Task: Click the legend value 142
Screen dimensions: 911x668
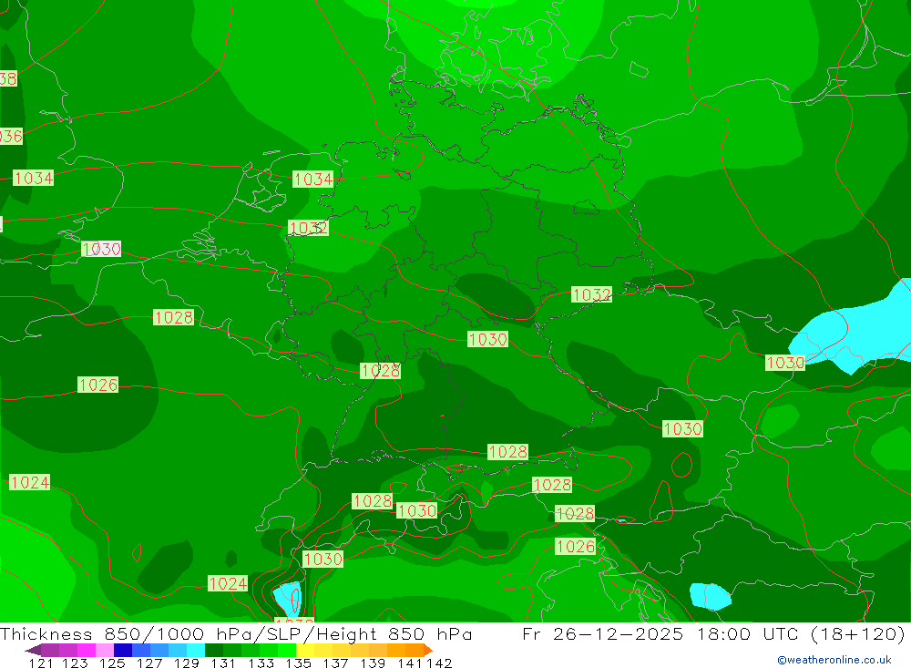Action: pyautogui.click(x=439, y=663)
